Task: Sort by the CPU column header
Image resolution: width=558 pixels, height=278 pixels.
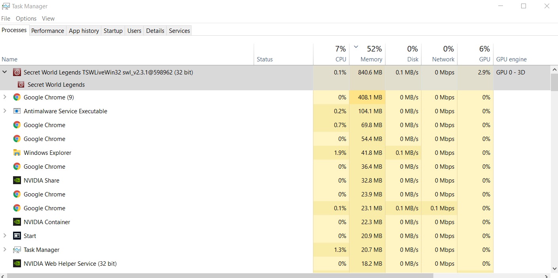Action: tap(331, 54)
